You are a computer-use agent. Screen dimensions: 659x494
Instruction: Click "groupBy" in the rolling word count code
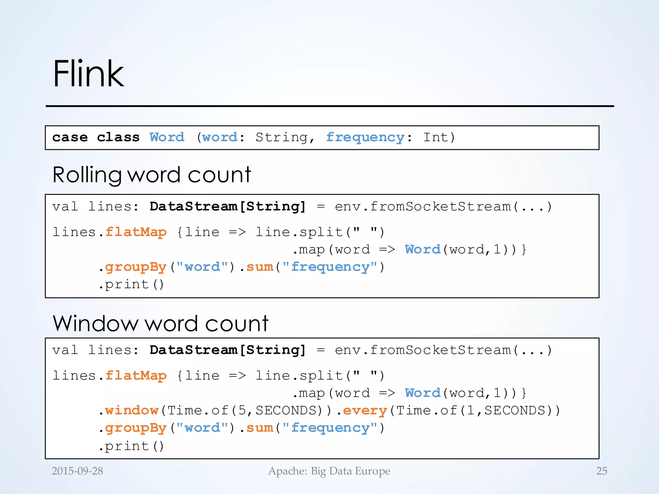coord(136,267)
